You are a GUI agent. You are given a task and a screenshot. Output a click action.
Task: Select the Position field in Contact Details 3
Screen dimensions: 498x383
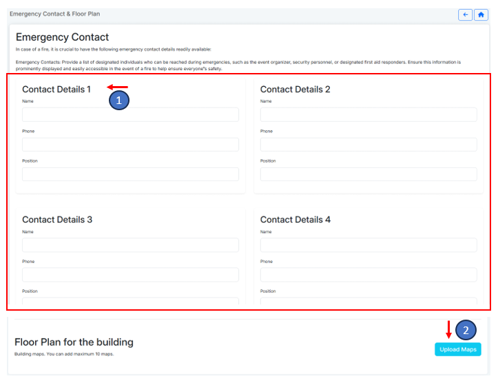[130, 302]
